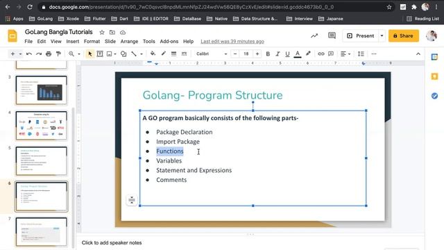Select the text box tool

[x=100, y=54]
